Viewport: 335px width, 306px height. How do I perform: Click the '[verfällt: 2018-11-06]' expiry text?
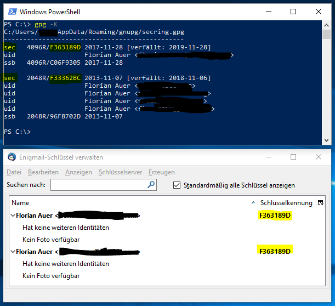pyautogui.click(x=169, y=78)
